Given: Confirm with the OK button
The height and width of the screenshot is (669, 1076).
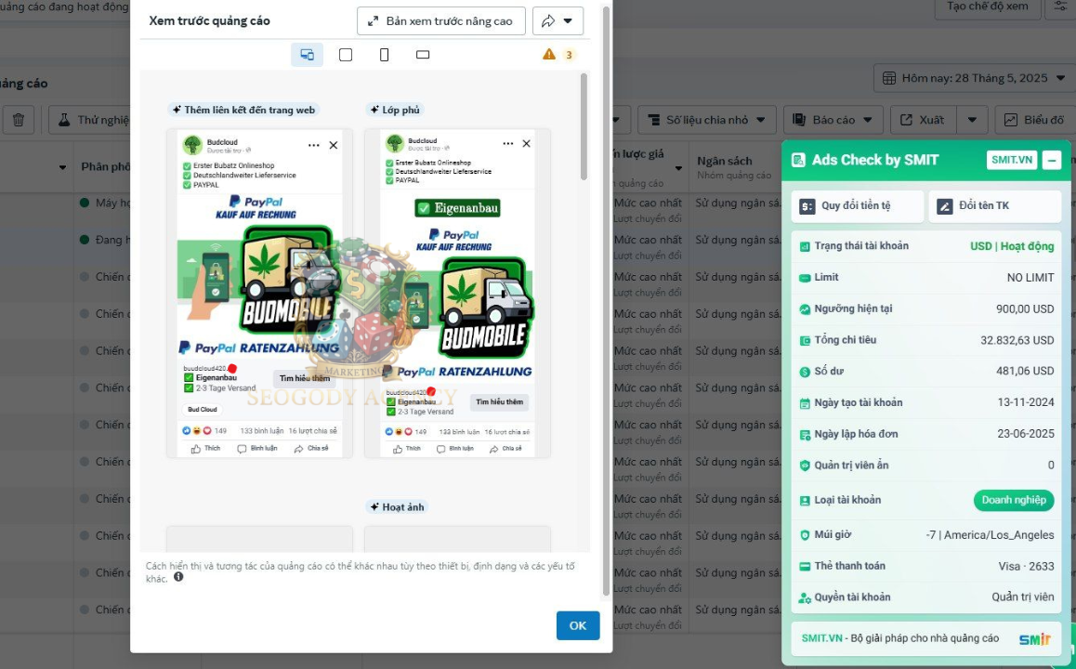Looking at the screenshot, I should [x=578, y=625].
